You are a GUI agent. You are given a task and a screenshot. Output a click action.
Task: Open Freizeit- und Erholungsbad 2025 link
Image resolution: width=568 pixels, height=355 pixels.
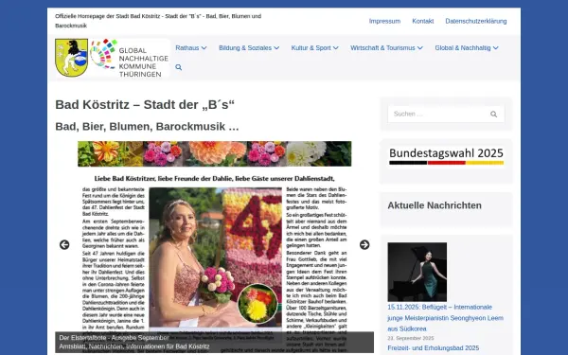click(x=434, y=348)
